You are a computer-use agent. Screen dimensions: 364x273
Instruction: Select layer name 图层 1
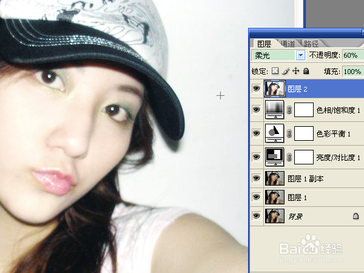pos(297,197)
